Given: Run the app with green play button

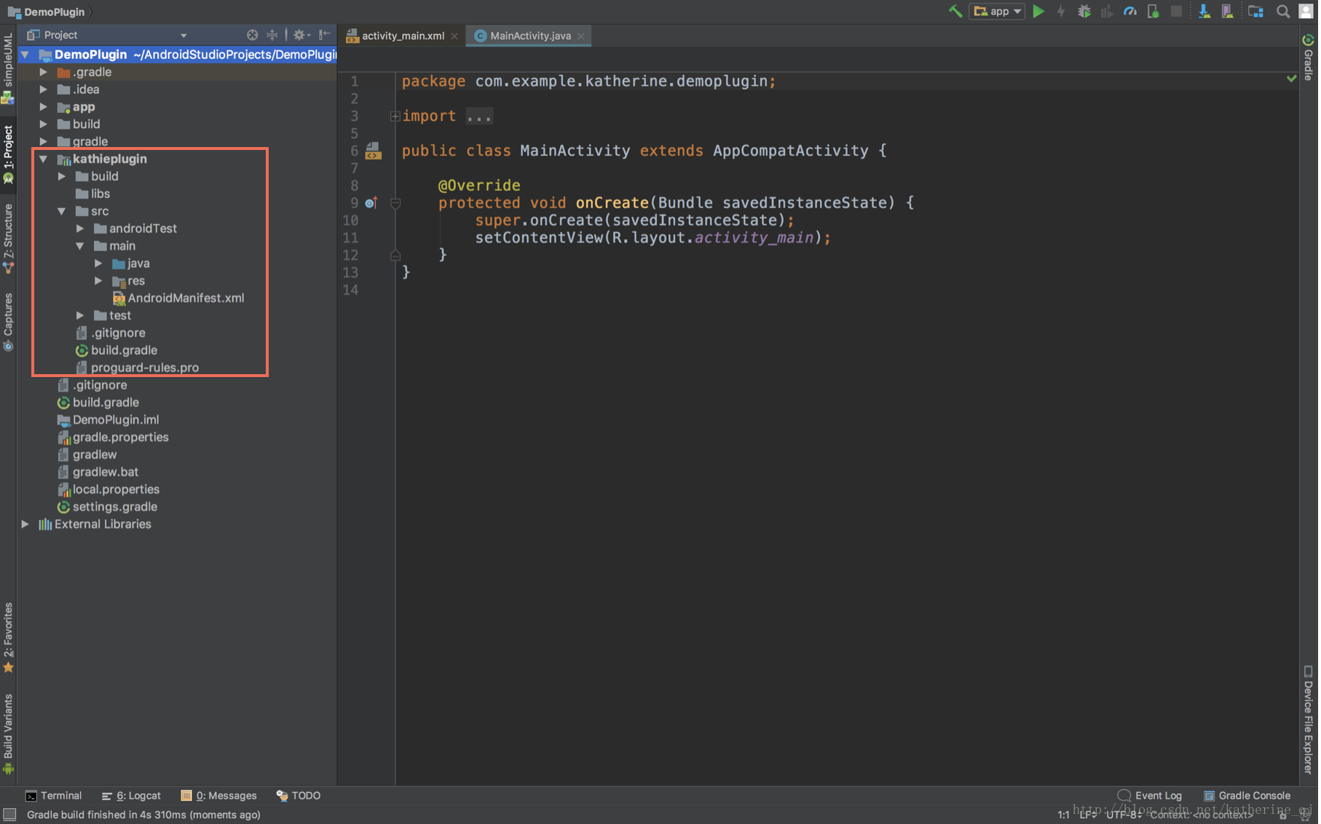Looking at the screenshot, I should click(1039, 12).
